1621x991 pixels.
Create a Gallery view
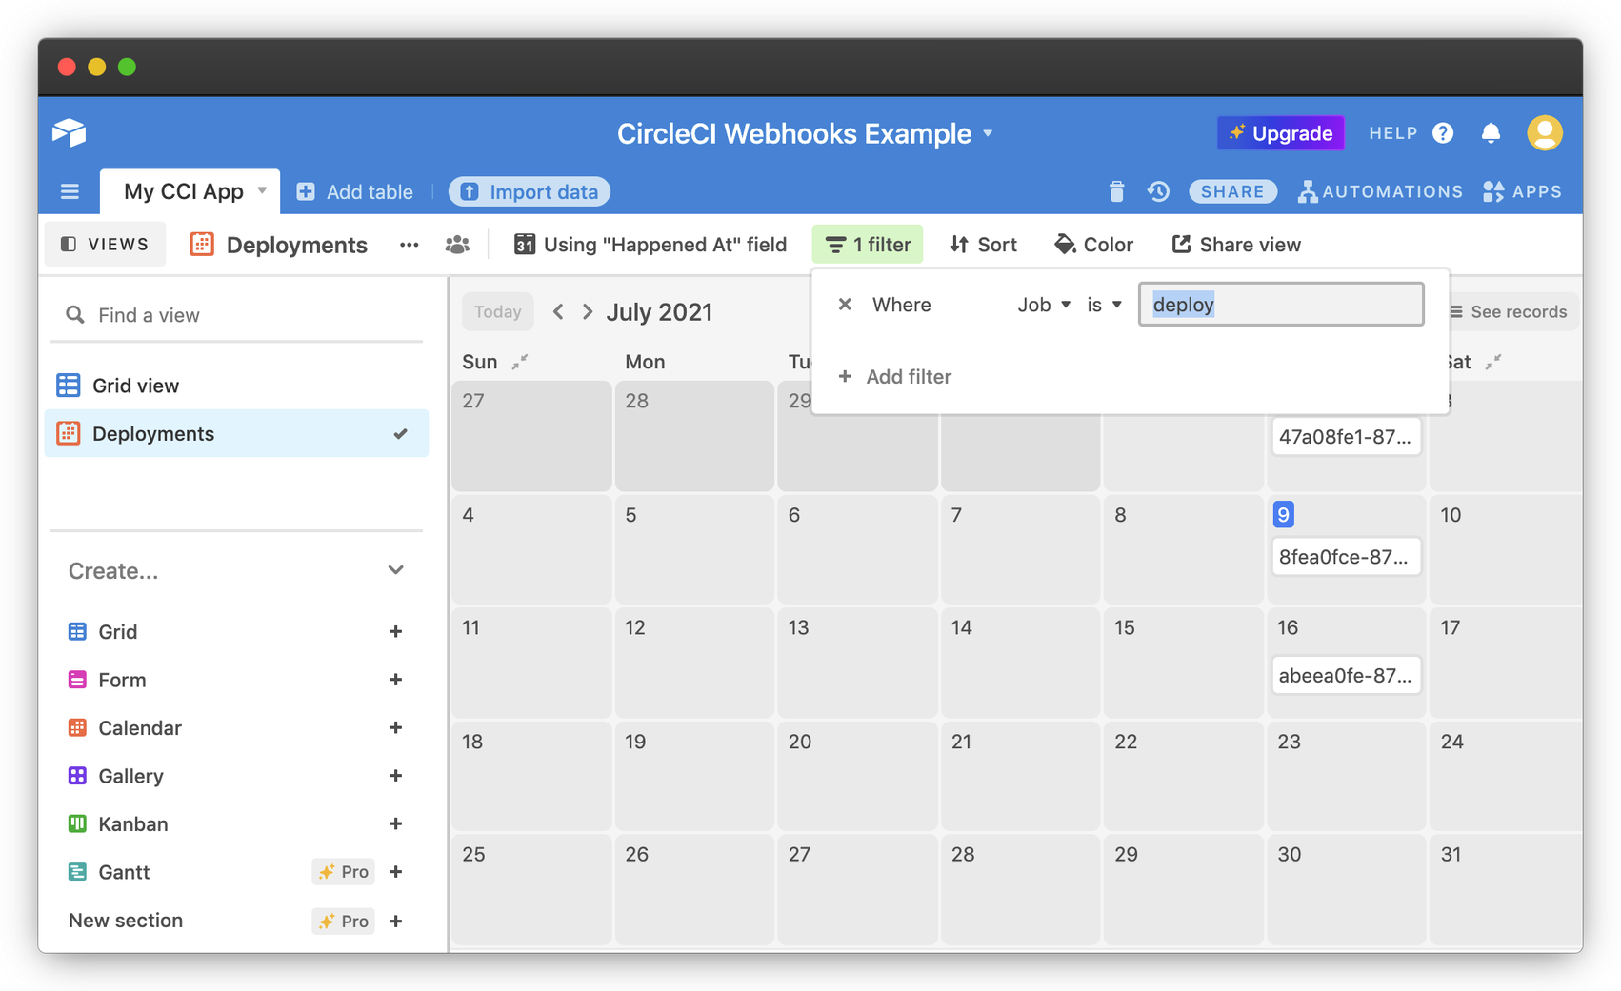click(130, 776)
